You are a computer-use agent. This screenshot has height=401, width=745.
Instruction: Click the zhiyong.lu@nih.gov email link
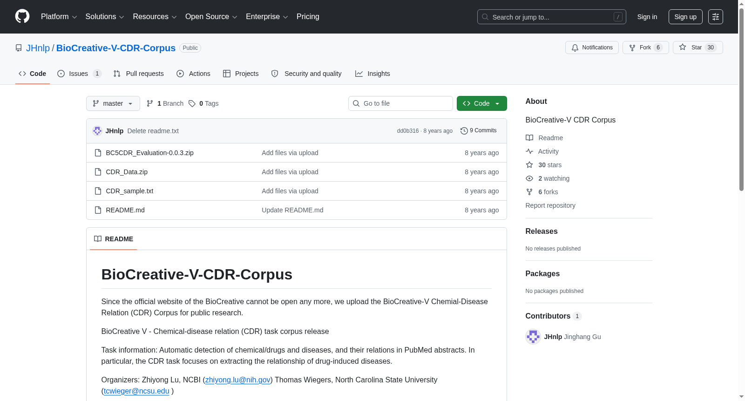pyautogui.click(x=237, y=380)
